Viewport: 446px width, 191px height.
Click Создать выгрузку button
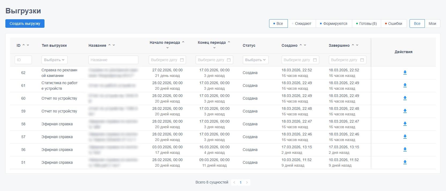[25, 24]
